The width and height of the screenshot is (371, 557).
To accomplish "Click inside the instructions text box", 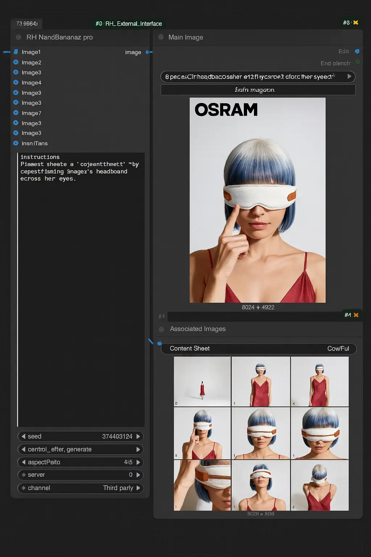I will (81, 289).
